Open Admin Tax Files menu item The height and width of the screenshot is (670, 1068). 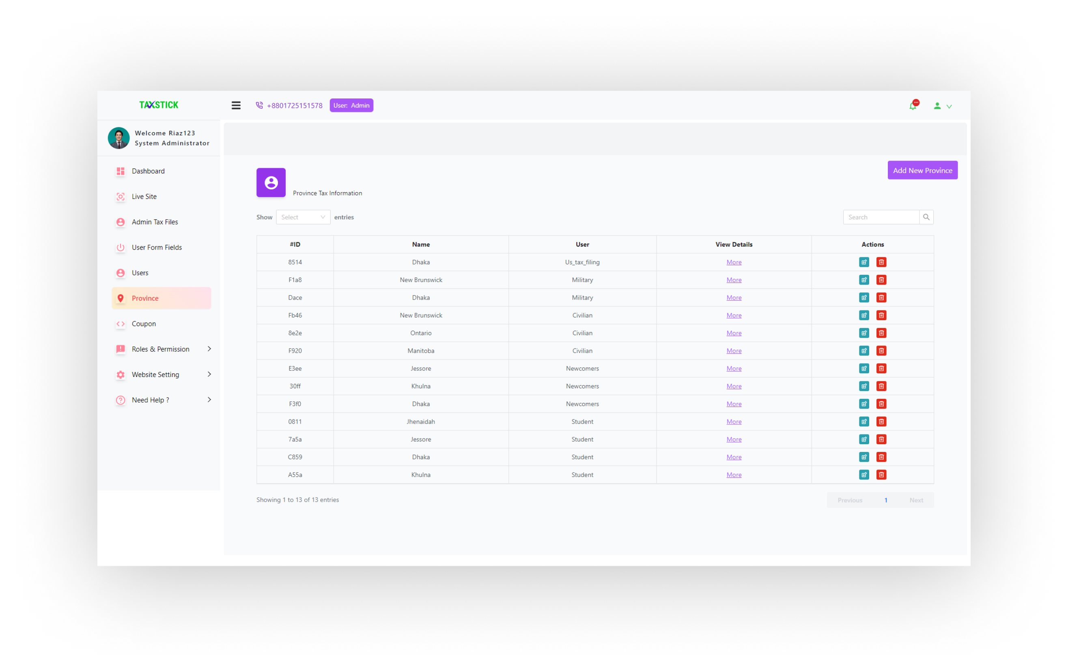155,222
